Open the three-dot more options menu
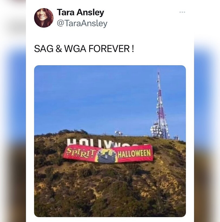The width and height of the screenshot is (220, 222). click(182, 12)
